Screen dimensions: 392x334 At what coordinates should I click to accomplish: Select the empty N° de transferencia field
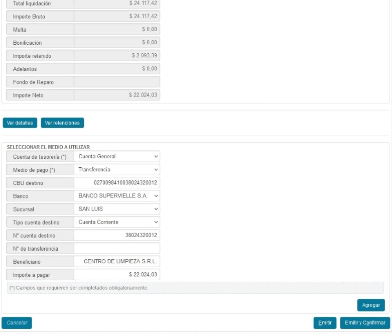pos(116,248)
